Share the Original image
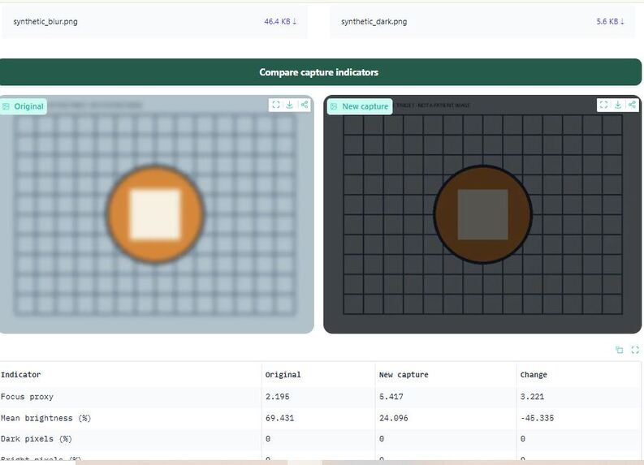Image resolution: width=644 pixels, height=465 pixels. (x=305, y=105)
